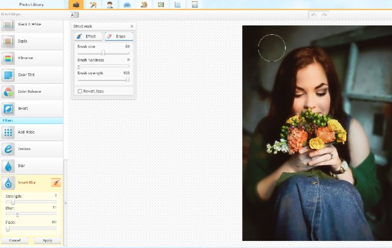Viewport: 392px width, 248px height.
Task: Open the portrait retouch tab icon
Action: [110, 4]
